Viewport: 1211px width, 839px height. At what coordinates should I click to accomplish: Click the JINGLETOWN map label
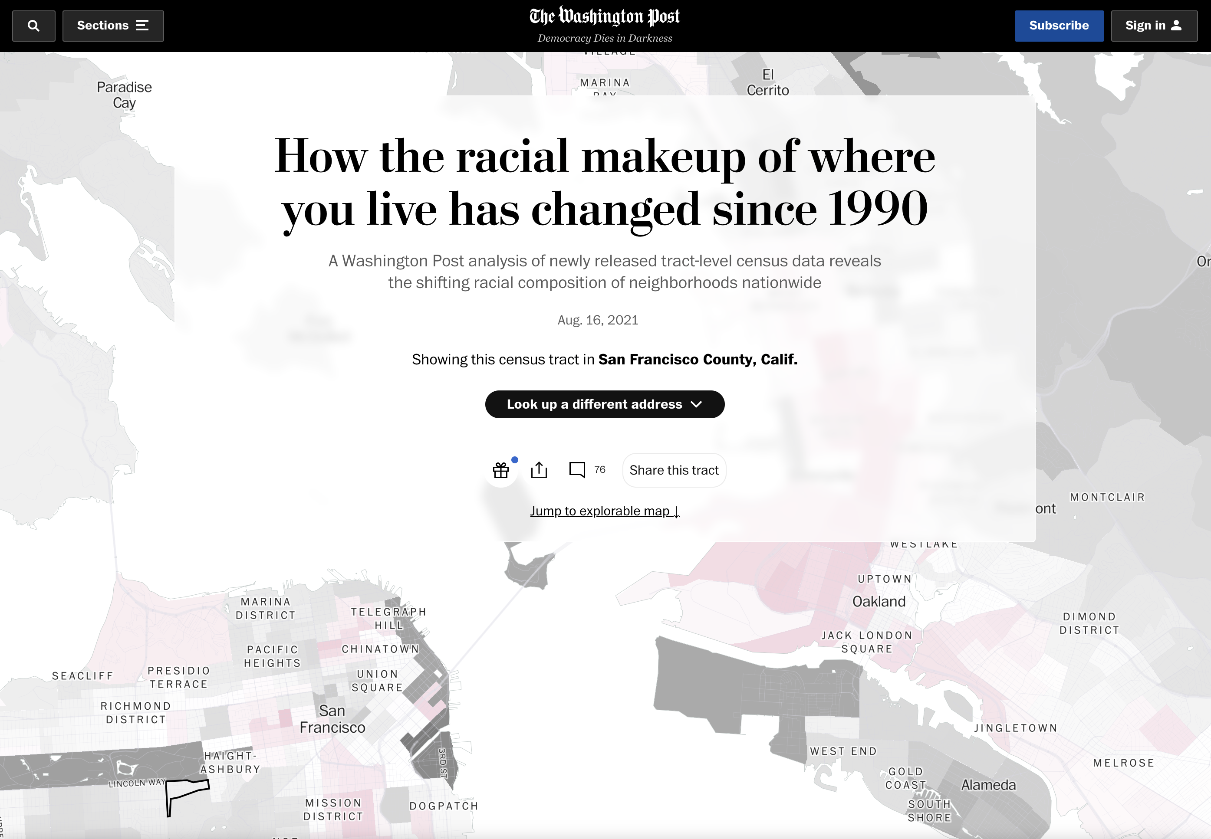[x=1015, y=728]
